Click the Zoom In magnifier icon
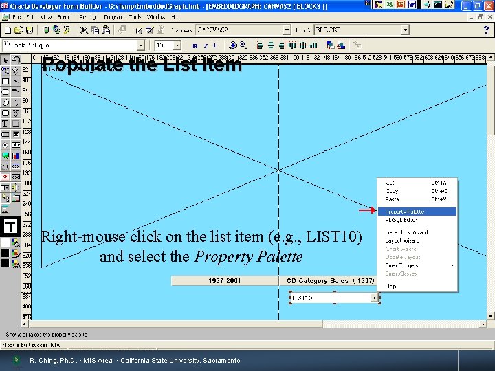495x371 pixels. (232, 45)
